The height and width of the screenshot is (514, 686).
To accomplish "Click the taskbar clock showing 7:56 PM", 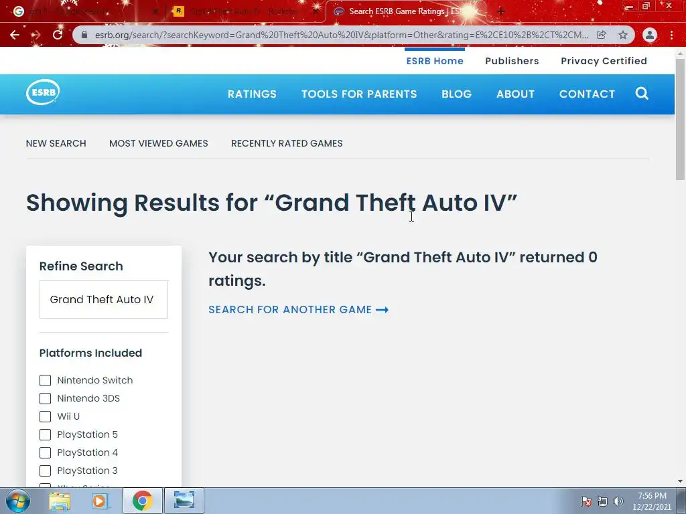I will tap(651, 501).
